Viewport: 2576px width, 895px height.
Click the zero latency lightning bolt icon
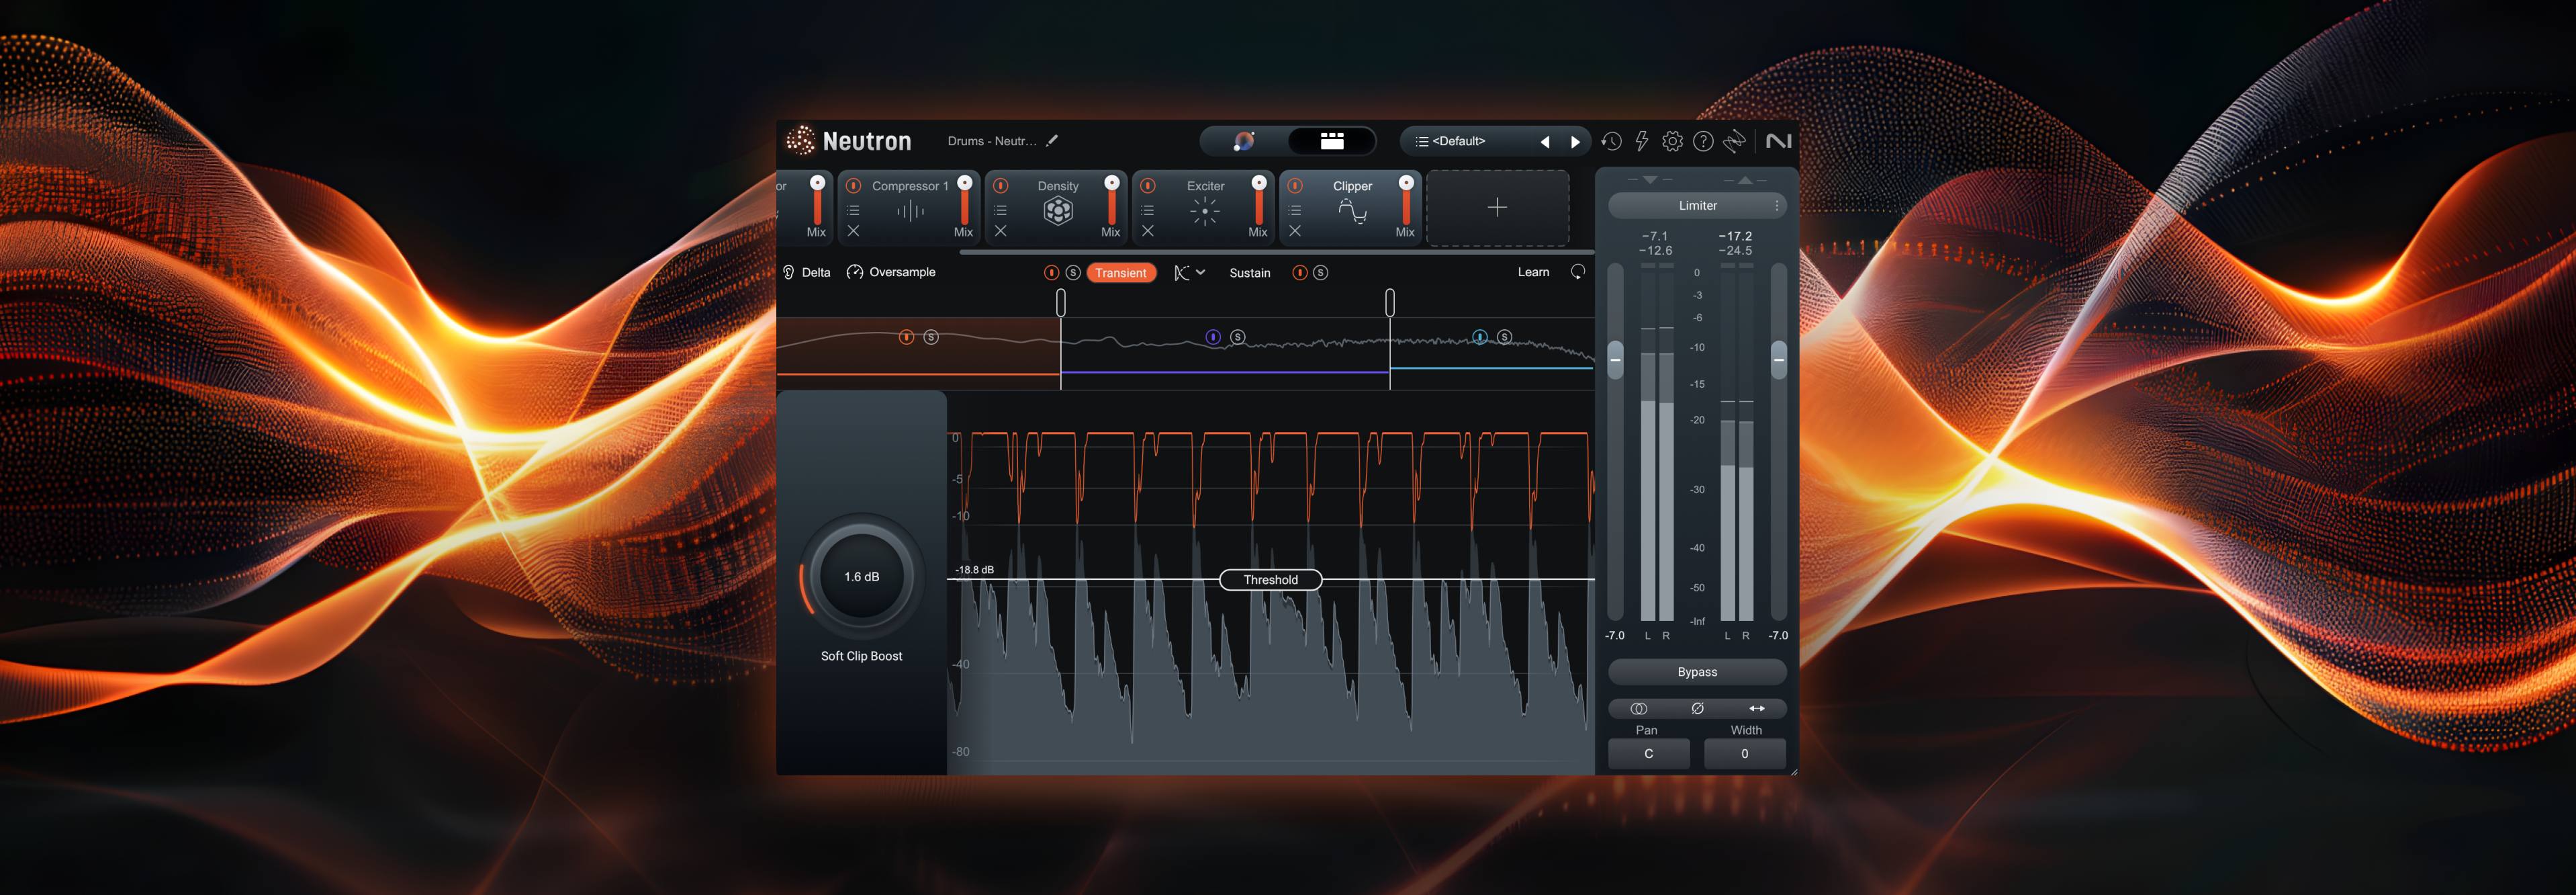[1641, 141]
